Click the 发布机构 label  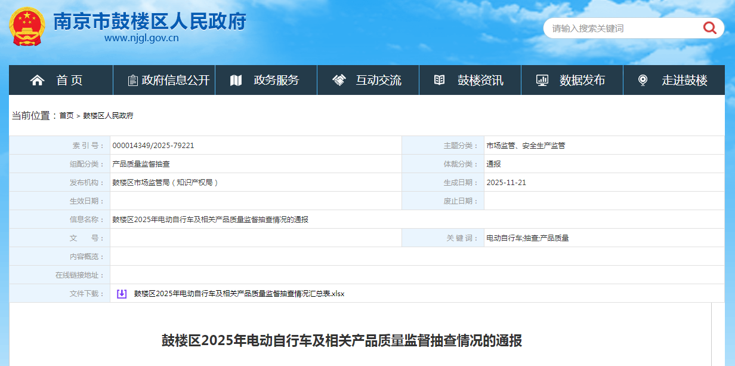87,183
